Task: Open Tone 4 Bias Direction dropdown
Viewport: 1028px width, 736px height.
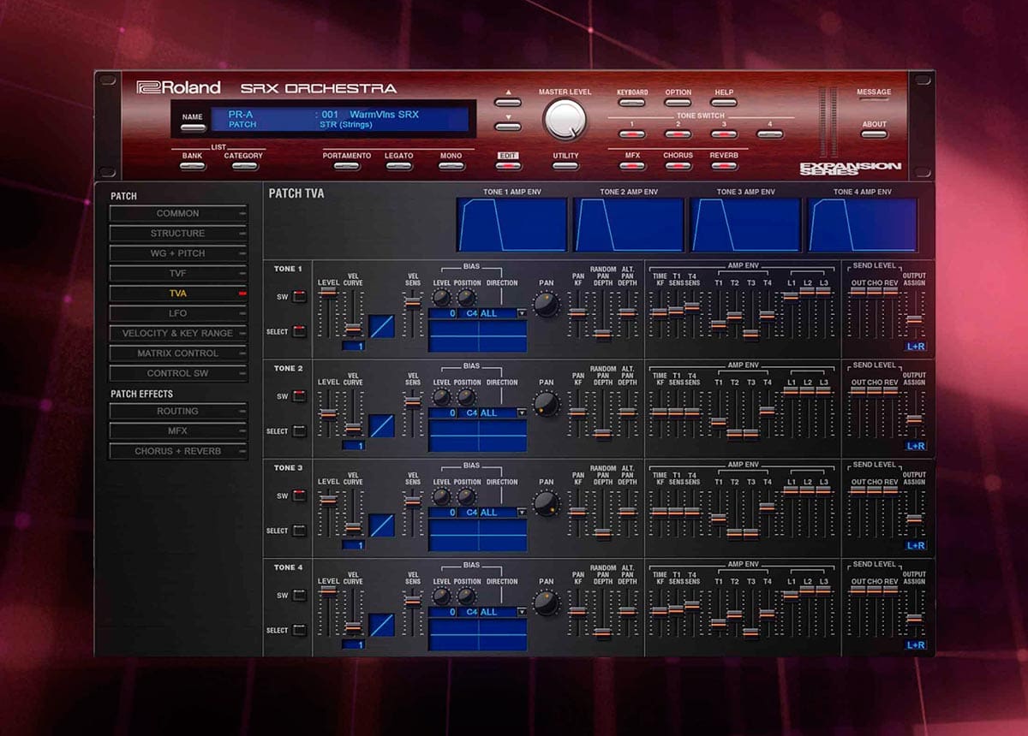Action: click(522, 612)
